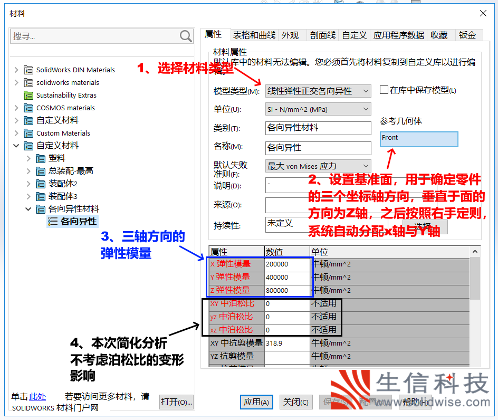Open the 单位 units dropdown
The width and height of the screenshot is (498, 420).
[x=318, y=109]
